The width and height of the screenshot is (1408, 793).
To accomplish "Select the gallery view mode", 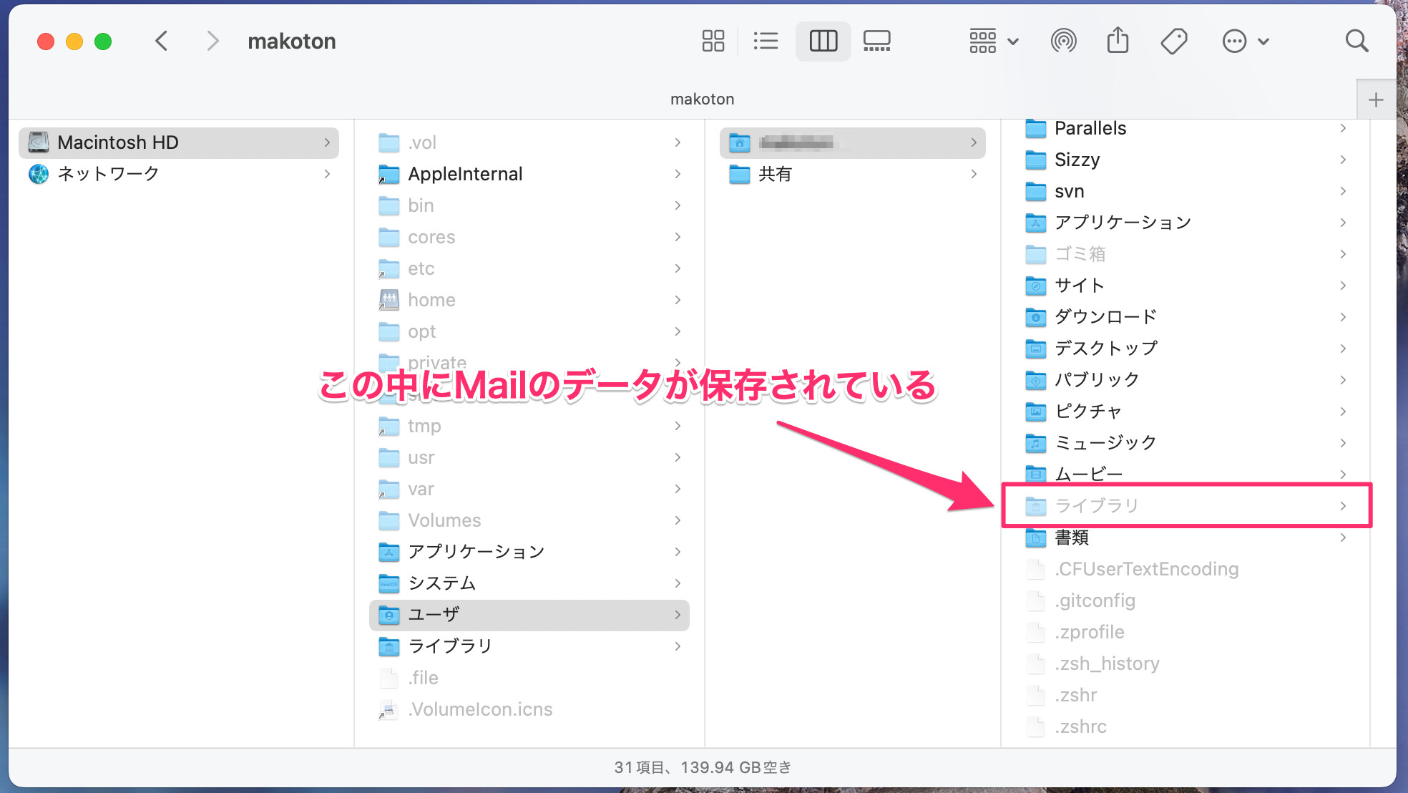I will (x=876, y=41).
